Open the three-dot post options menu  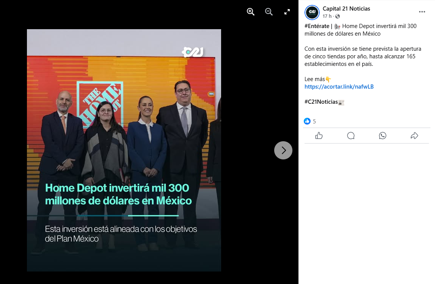422,12
